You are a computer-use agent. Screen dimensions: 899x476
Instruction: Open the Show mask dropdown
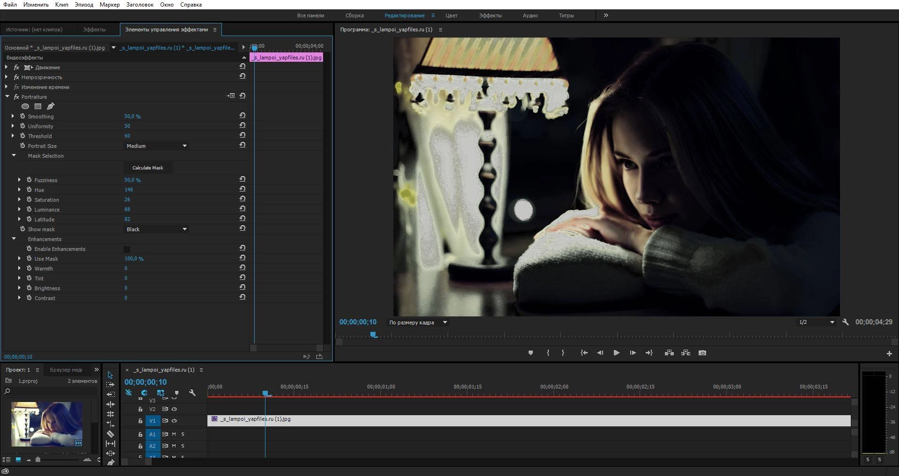156,229
